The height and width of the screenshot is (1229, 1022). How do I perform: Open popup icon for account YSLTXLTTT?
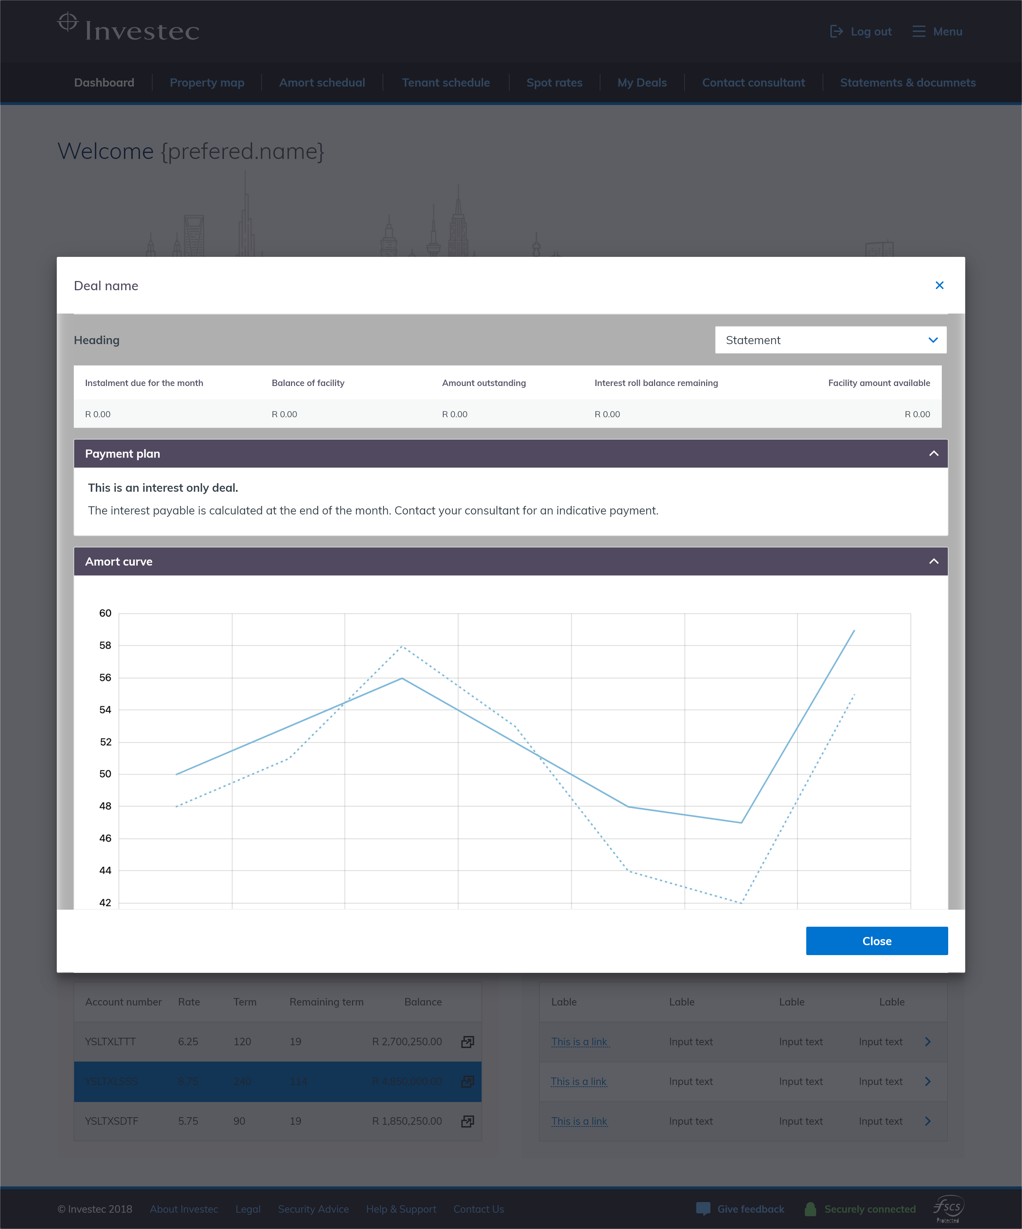[x=467, y=1042]
